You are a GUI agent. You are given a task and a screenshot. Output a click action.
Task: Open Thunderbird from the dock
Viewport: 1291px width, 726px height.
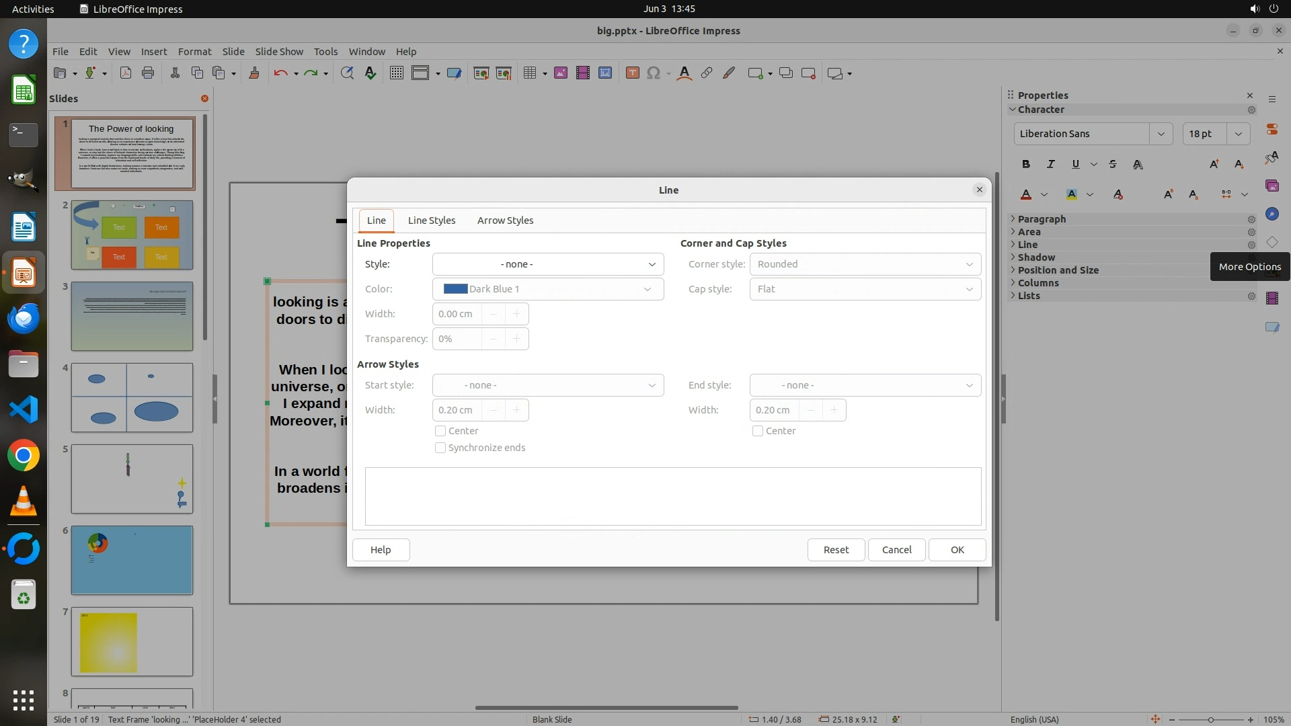click(24, 317)
